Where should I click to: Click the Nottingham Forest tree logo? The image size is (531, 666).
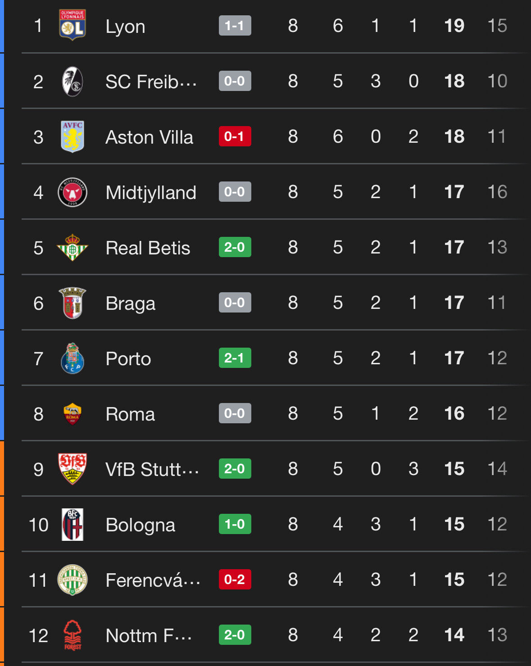pyautogui.click(x=73, y=635)
